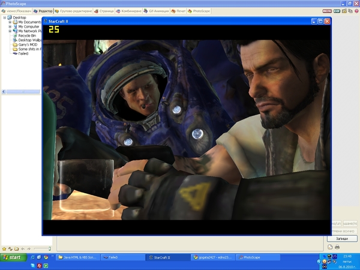Open the Печат tab
Image resolution: width=360 pixels, height=270 pixels.
178,11
